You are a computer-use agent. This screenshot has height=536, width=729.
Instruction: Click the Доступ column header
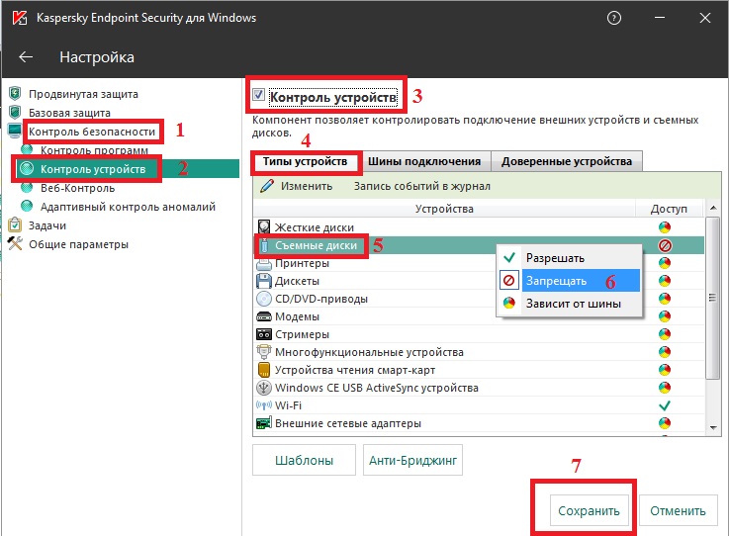coord(669,209)
